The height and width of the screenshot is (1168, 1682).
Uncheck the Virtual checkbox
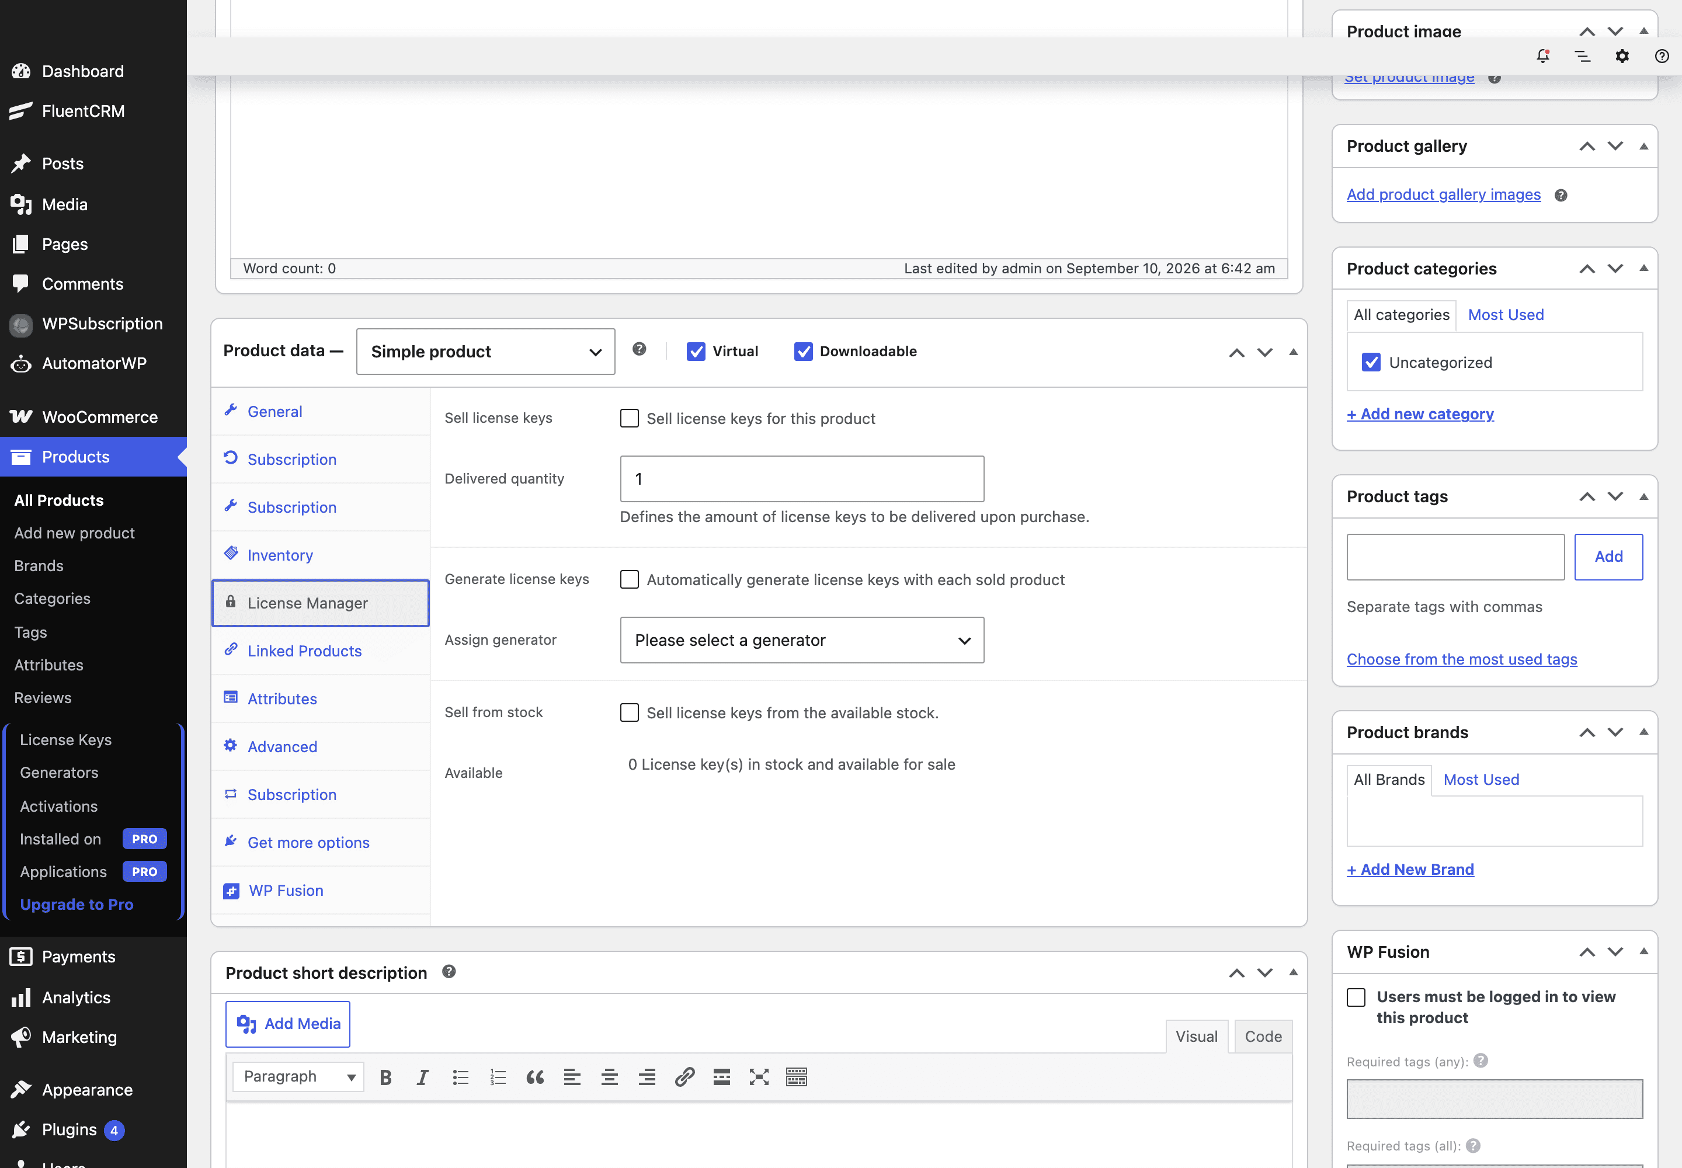tap(696, 352)
